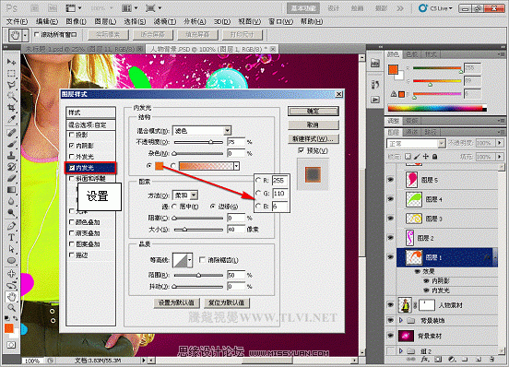
Task: Toggle the 预览 preview checkbox
Action: [301, 150]
